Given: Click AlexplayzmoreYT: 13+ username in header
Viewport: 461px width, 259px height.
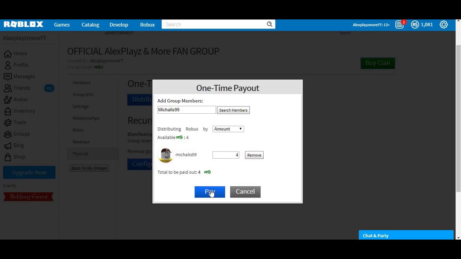Looking at the screenshot, I should point(371,25).
